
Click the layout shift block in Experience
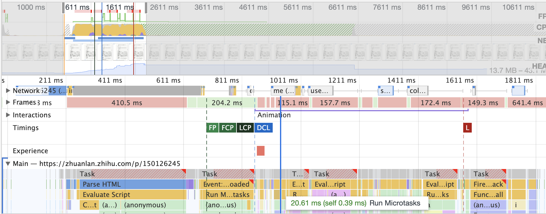[x=261, y=151]
